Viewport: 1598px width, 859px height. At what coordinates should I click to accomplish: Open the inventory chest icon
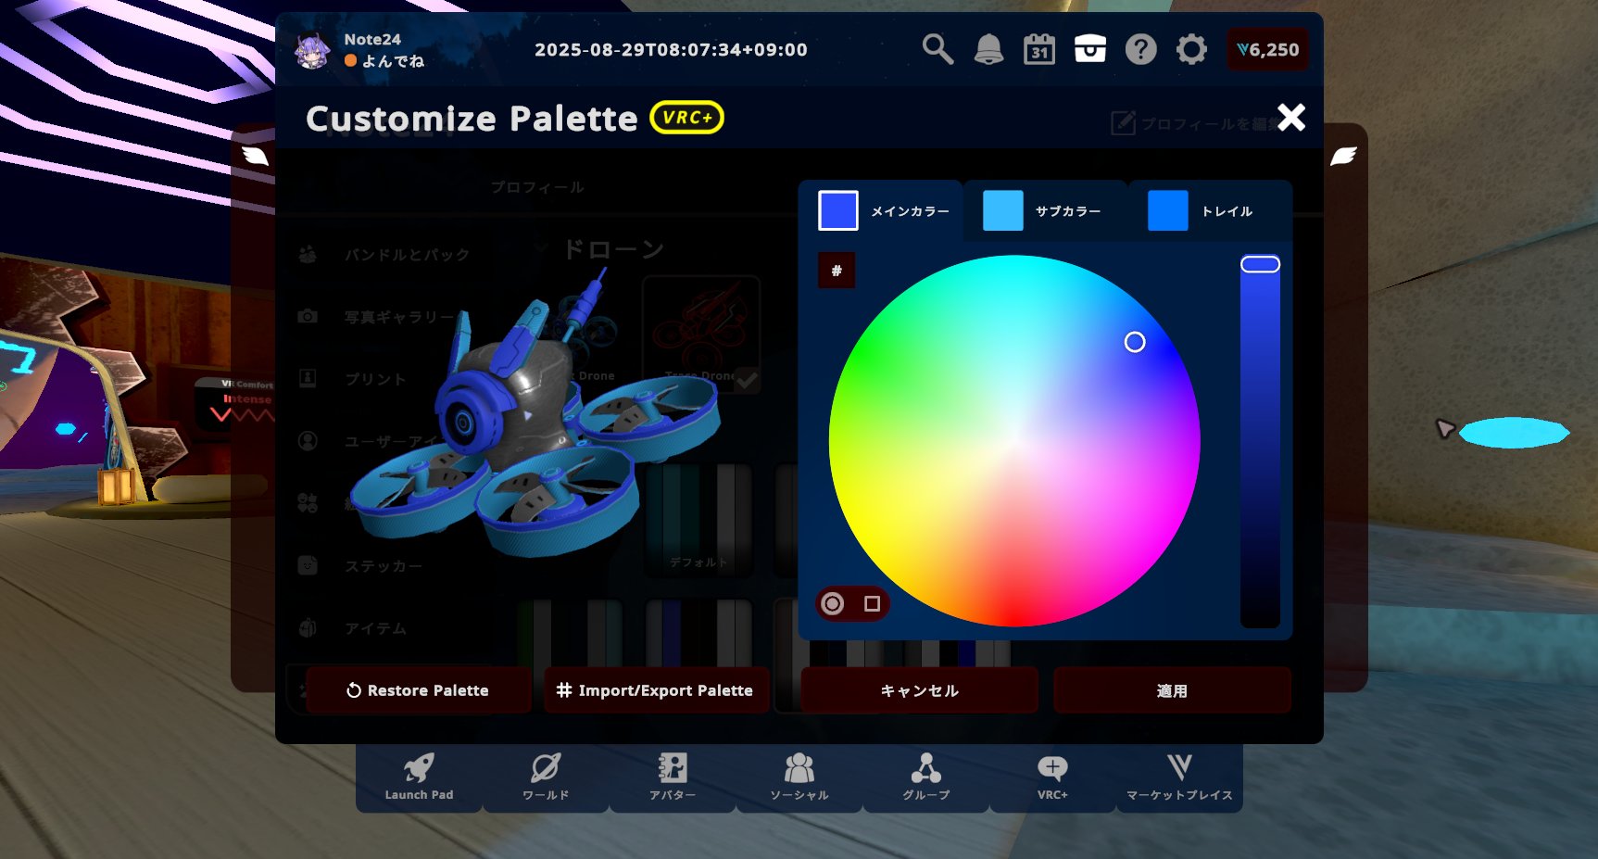tap(1090, 49)
